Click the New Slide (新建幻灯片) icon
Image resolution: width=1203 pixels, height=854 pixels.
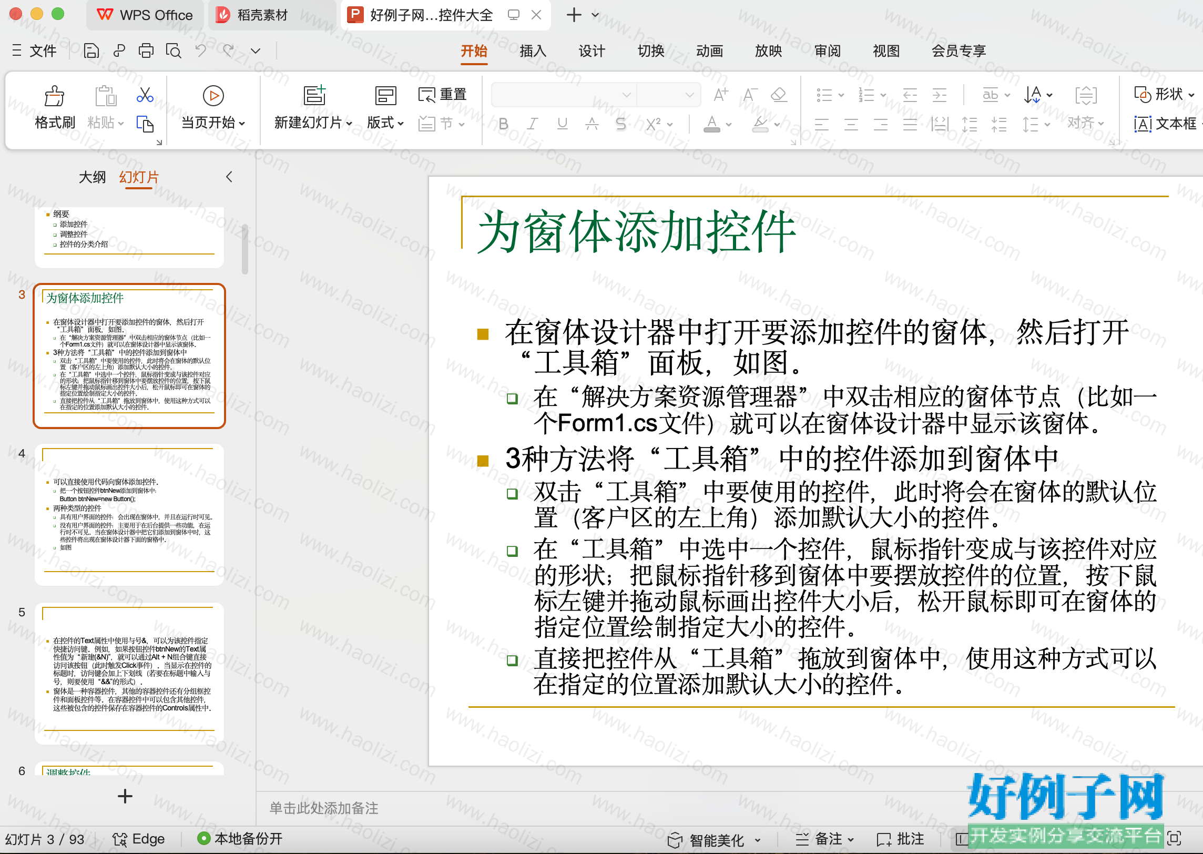coord(314,96)
